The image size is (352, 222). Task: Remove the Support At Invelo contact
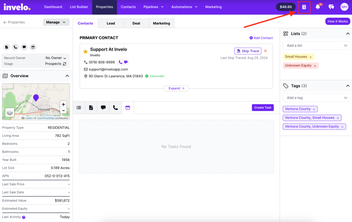pyautogui.click(x=265, y=51)
